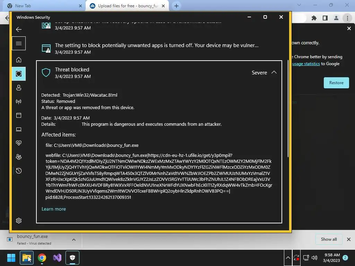Open Chrome tab search dropdown
Viewport: 355px width, 266px height.
pyautogui.click(x=299, y=5)
